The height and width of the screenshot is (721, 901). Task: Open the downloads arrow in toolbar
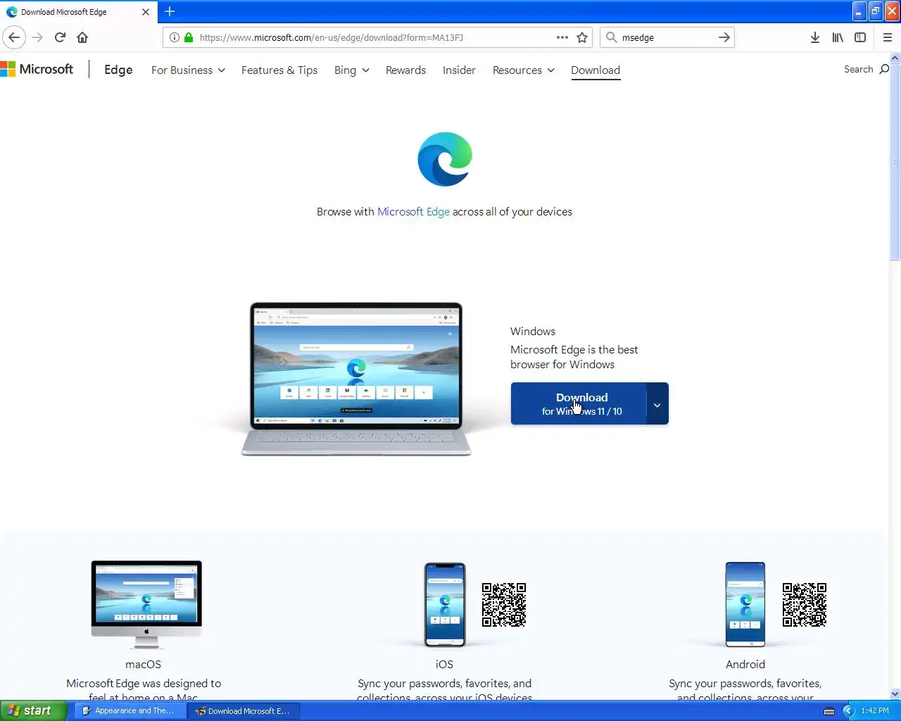(x=814, y=37)
